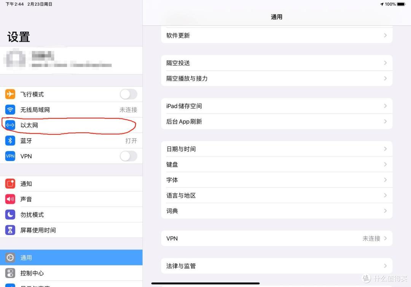Select 控制中心 in settings sidebar

tap(71, 273)
